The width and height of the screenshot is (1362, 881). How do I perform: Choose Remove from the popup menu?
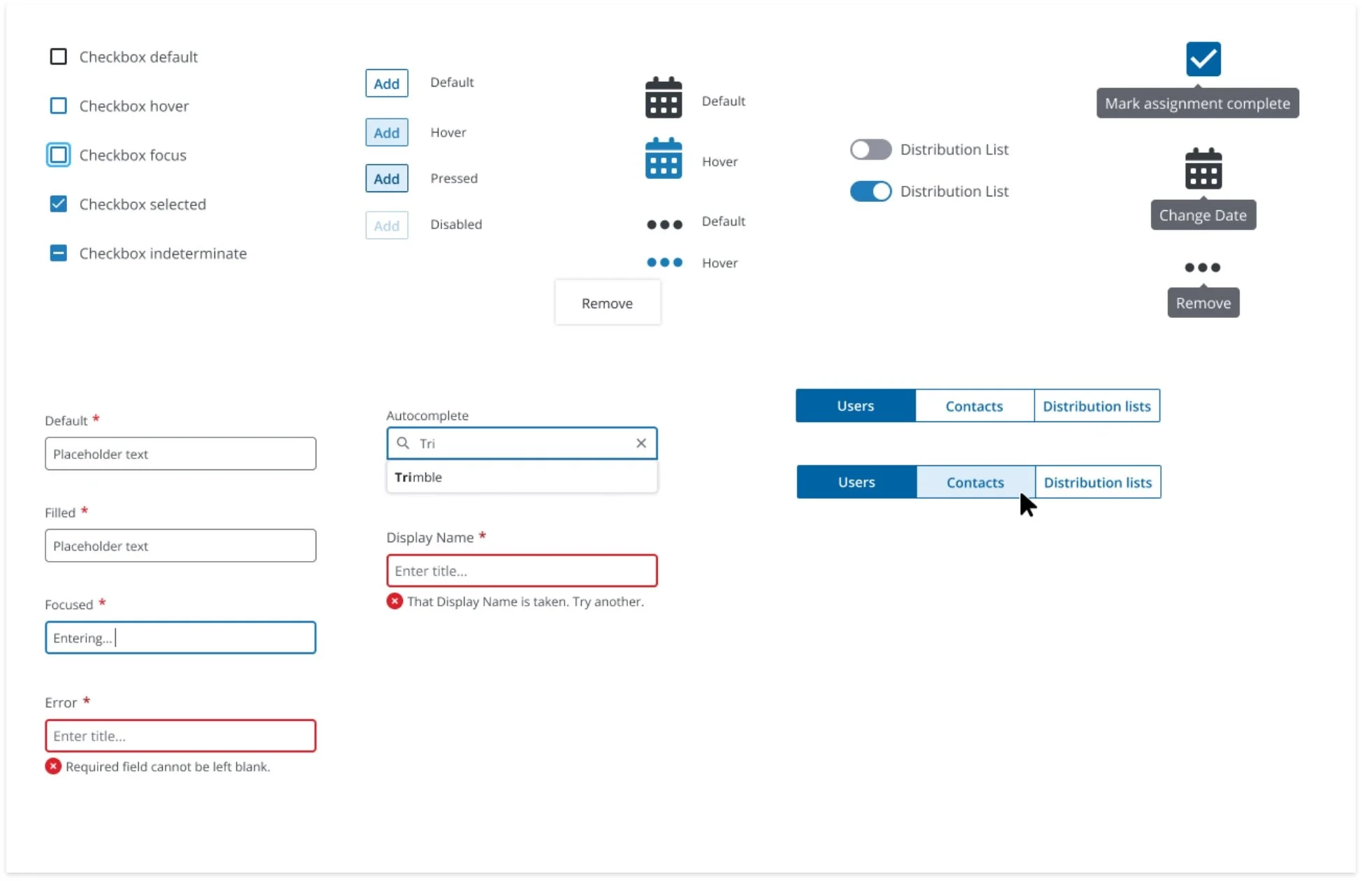click(607, 303)
